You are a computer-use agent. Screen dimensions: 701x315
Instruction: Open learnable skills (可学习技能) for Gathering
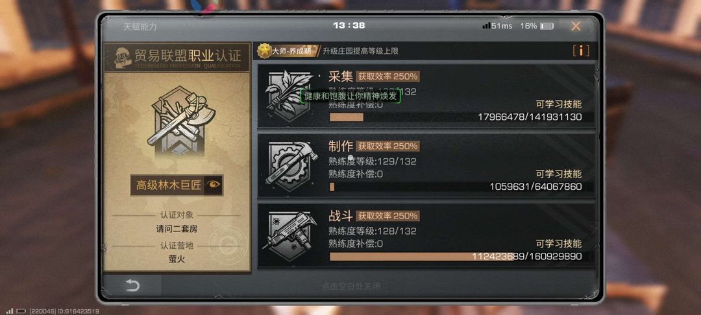pos(559,104)
